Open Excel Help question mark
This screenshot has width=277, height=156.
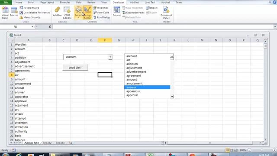pos(275,2)
